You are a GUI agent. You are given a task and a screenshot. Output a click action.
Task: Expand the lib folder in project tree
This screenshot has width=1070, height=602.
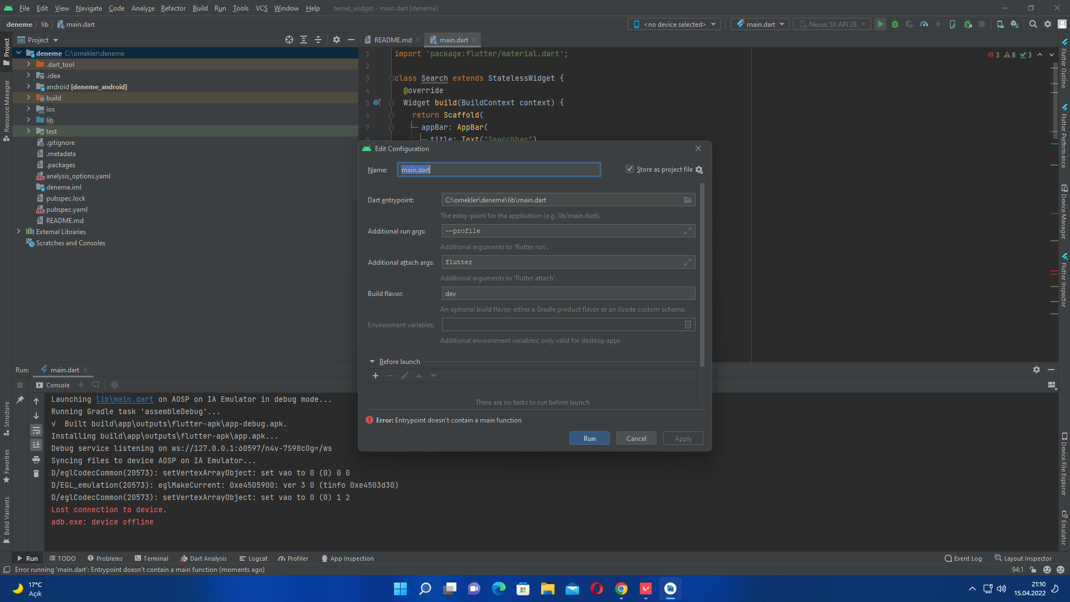(28, 120)
